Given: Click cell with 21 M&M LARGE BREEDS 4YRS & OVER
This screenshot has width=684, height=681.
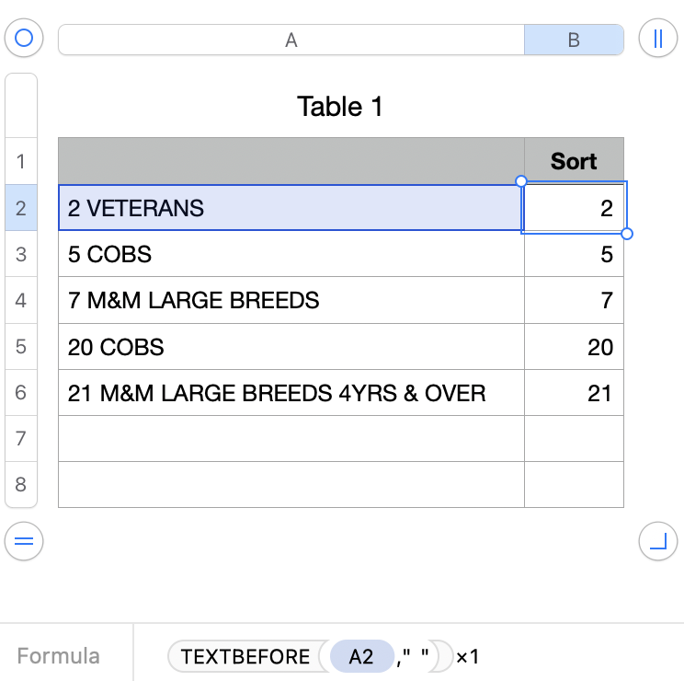Looking at the screenshot, I should (x=291, y=393).
